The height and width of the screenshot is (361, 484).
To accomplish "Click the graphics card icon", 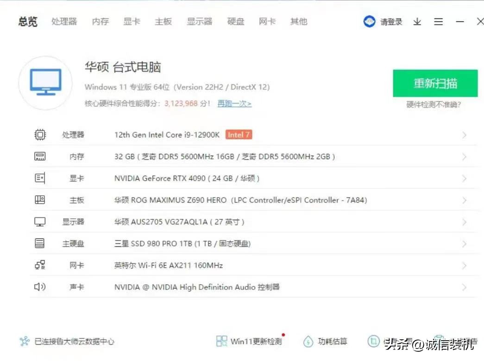I will point(40,178).
